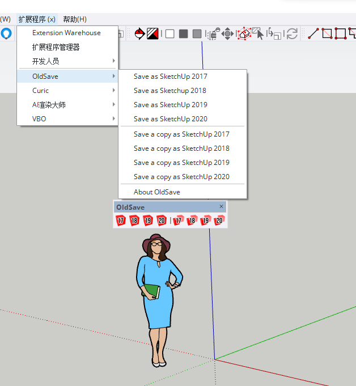Expand the Curic submenu

click(x=68, y=91)
